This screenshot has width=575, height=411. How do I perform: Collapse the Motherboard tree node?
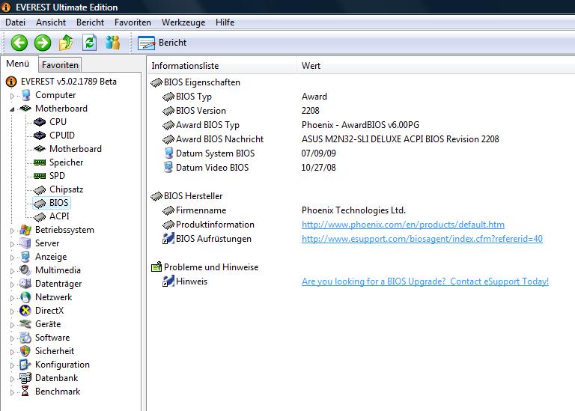click(12, 109)
